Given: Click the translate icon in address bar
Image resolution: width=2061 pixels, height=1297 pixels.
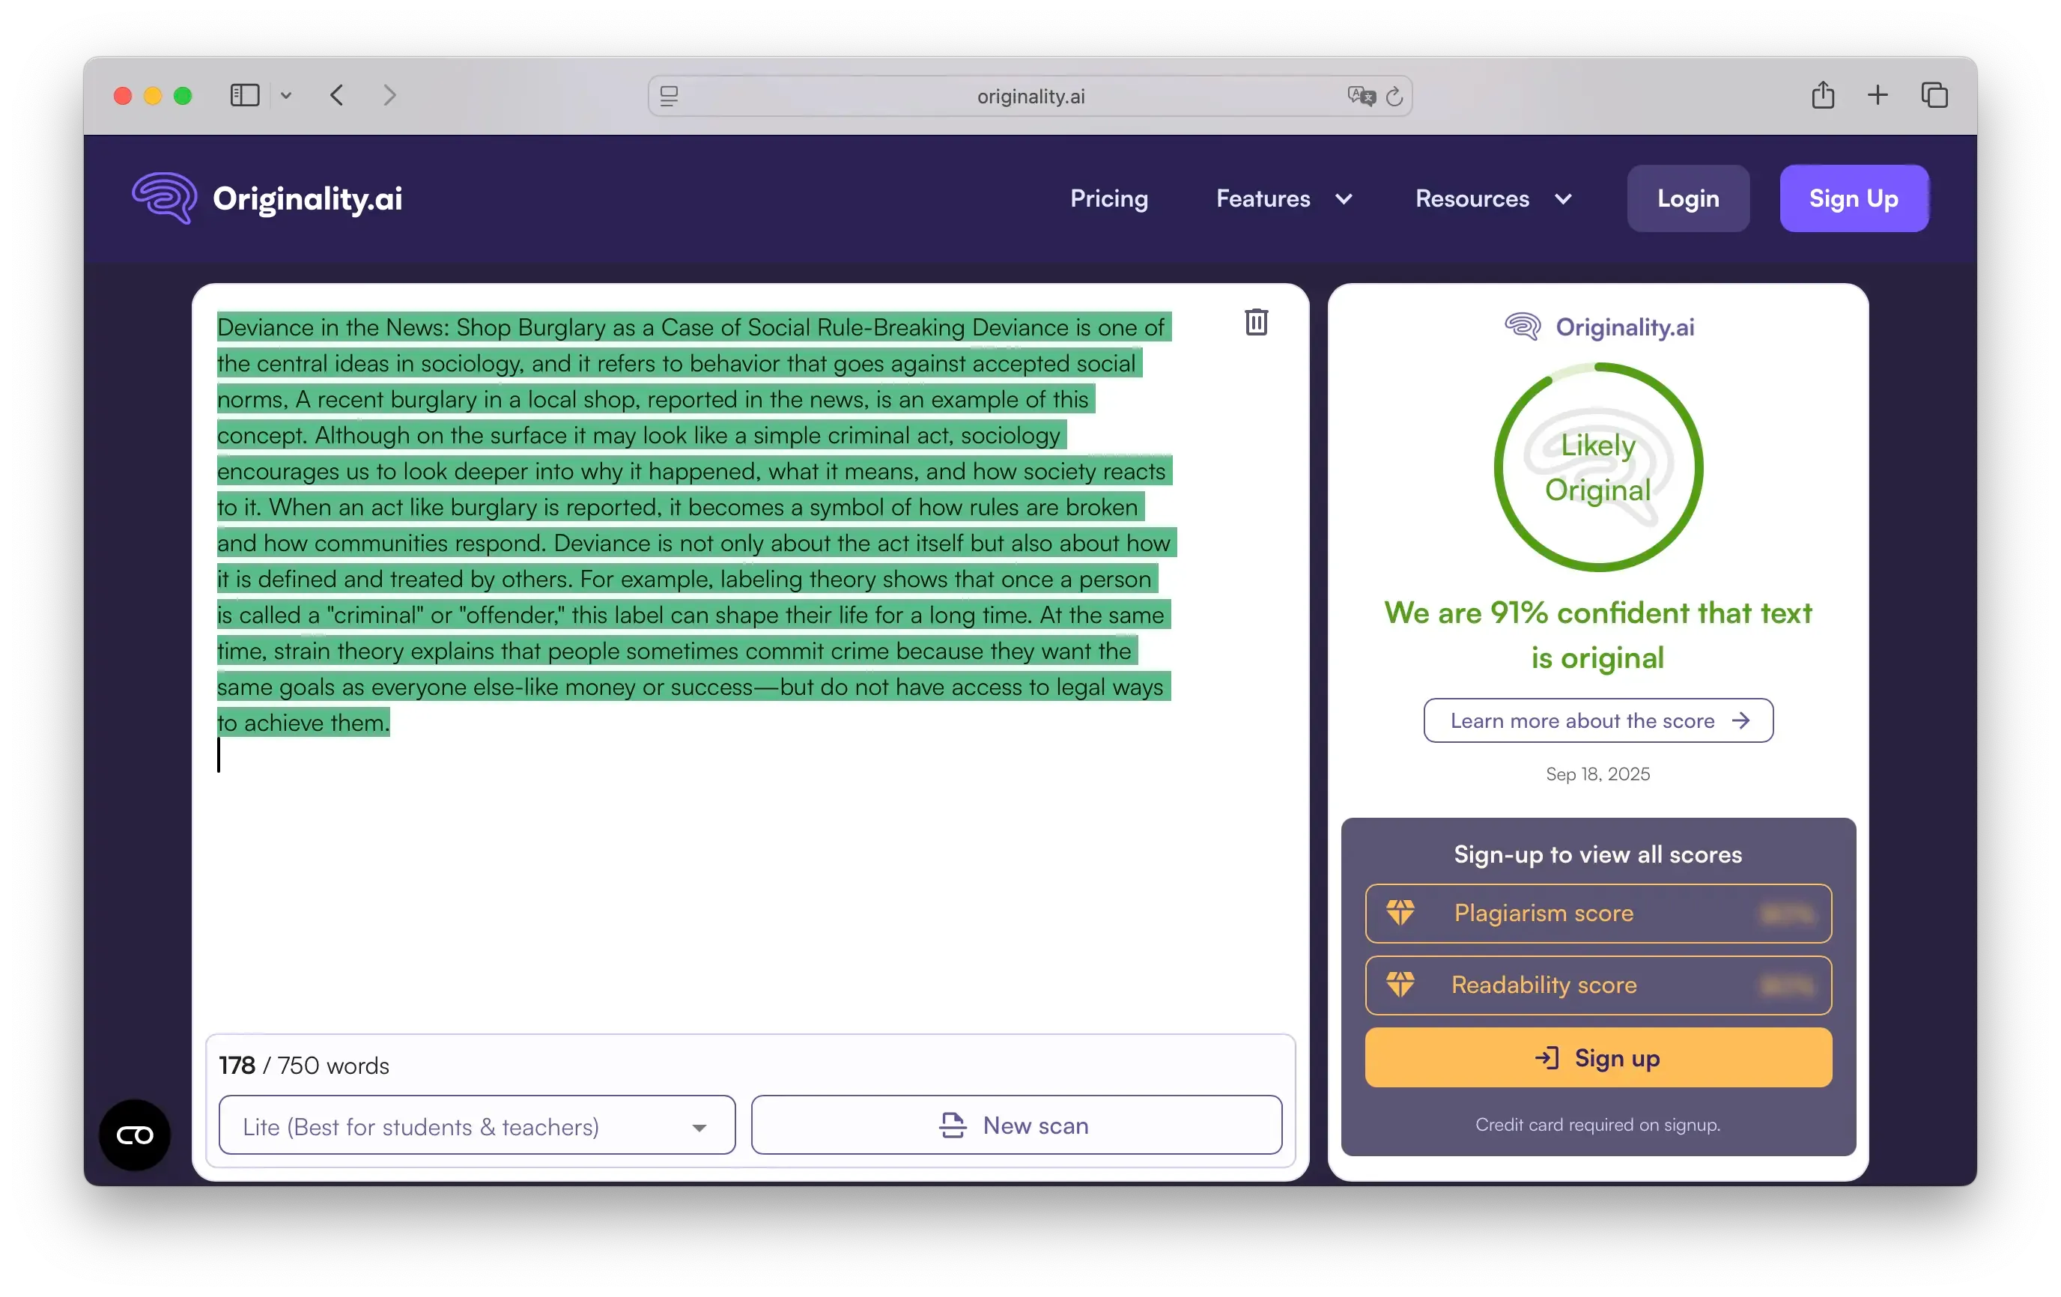Looking at the screenshot, I should point(1360,96).
